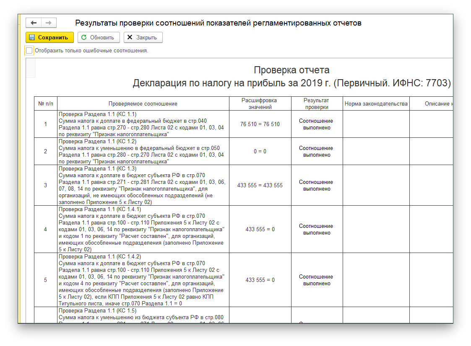This screenshot has height=346, width=471.
Task: Select the cell '76 510 = 76 510'
Action: pyautogui.click(x=260, y=124)
